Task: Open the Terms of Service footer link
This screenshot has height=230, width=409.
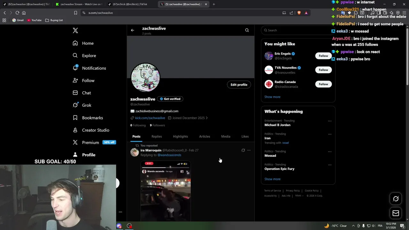Action: point(273,191)
